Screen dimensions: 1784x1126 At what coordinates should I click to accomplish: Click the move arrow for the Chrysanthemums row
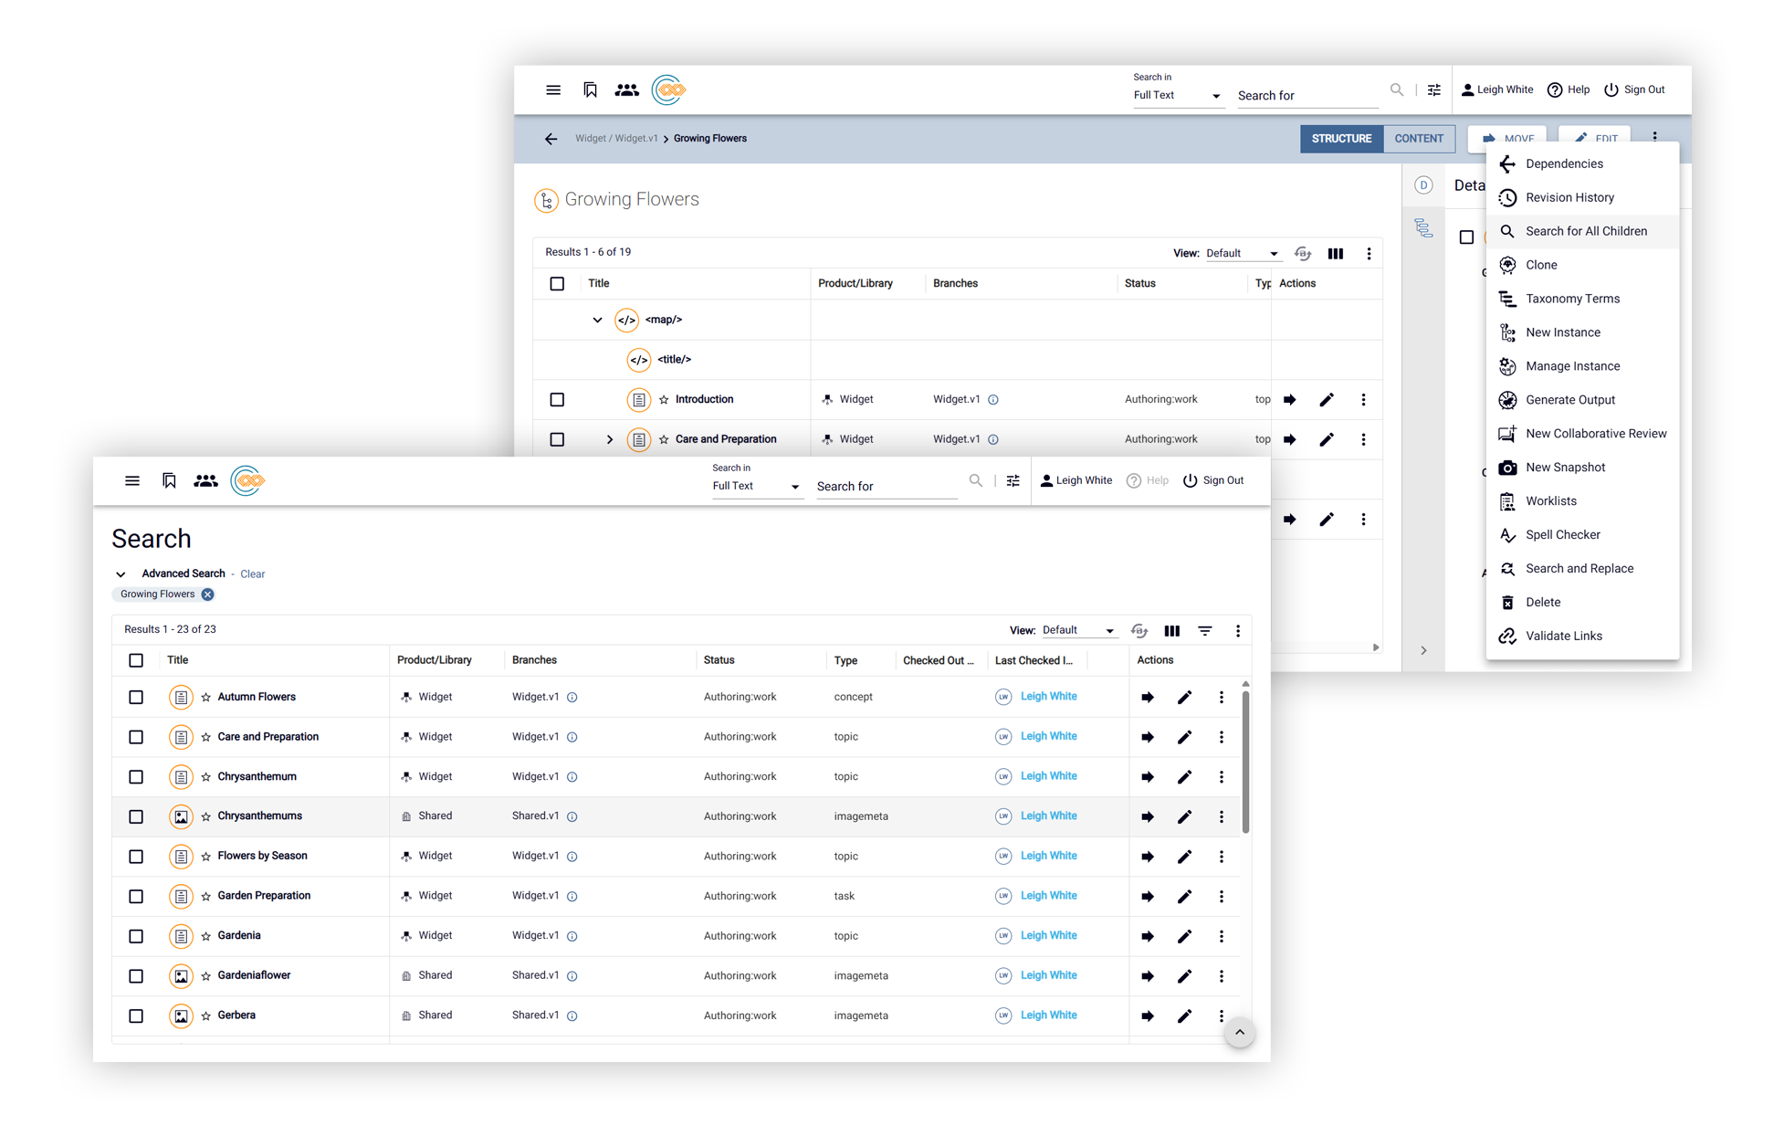(1148, 816)
